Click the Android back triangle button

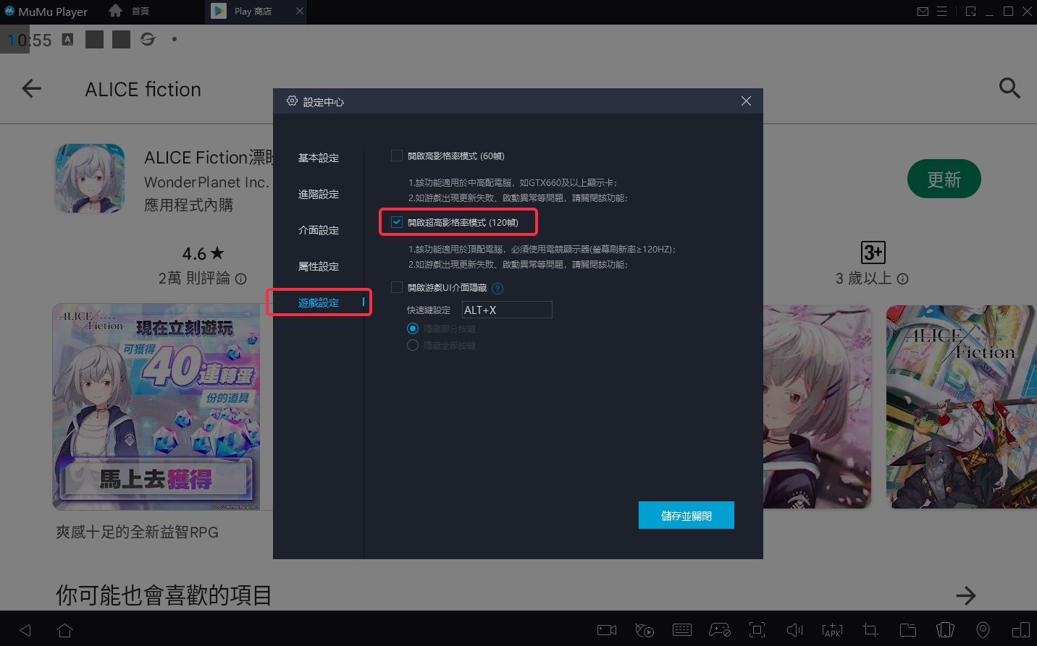click(25, 630)
